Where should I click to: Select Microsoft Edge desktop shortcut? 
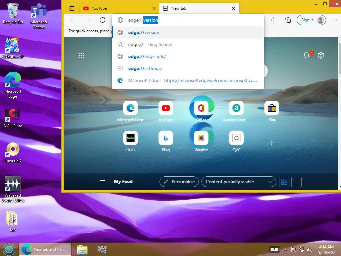point(13,85)
